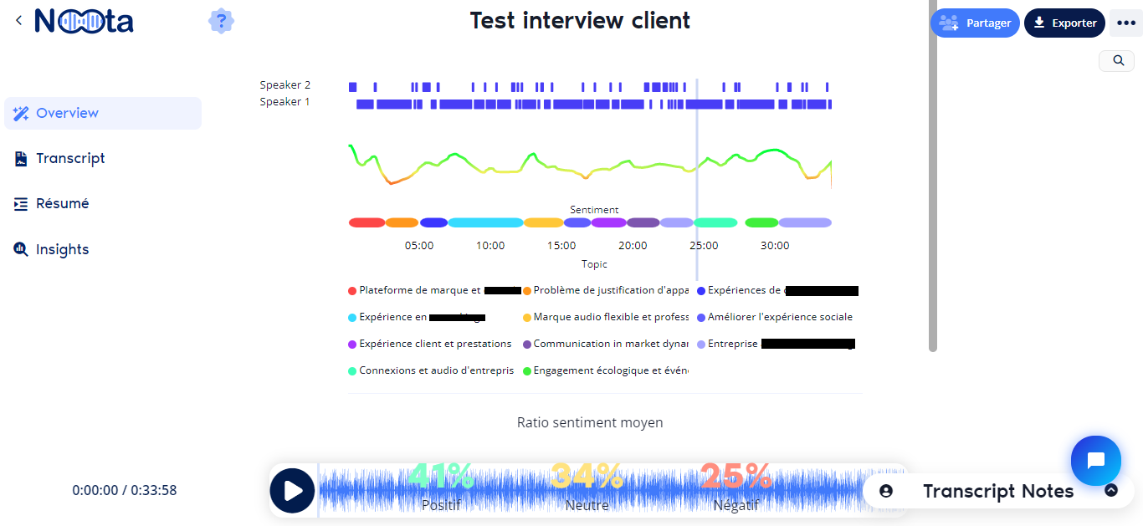This screenshot has height=526, width=1143.
Task: Click the 0:00:00 / 0:33:58 time display
Action: coord(125,491)
